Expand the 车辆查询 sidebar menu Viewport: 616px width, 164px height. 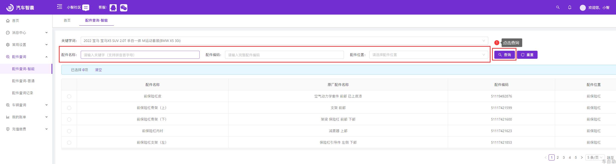47,105
